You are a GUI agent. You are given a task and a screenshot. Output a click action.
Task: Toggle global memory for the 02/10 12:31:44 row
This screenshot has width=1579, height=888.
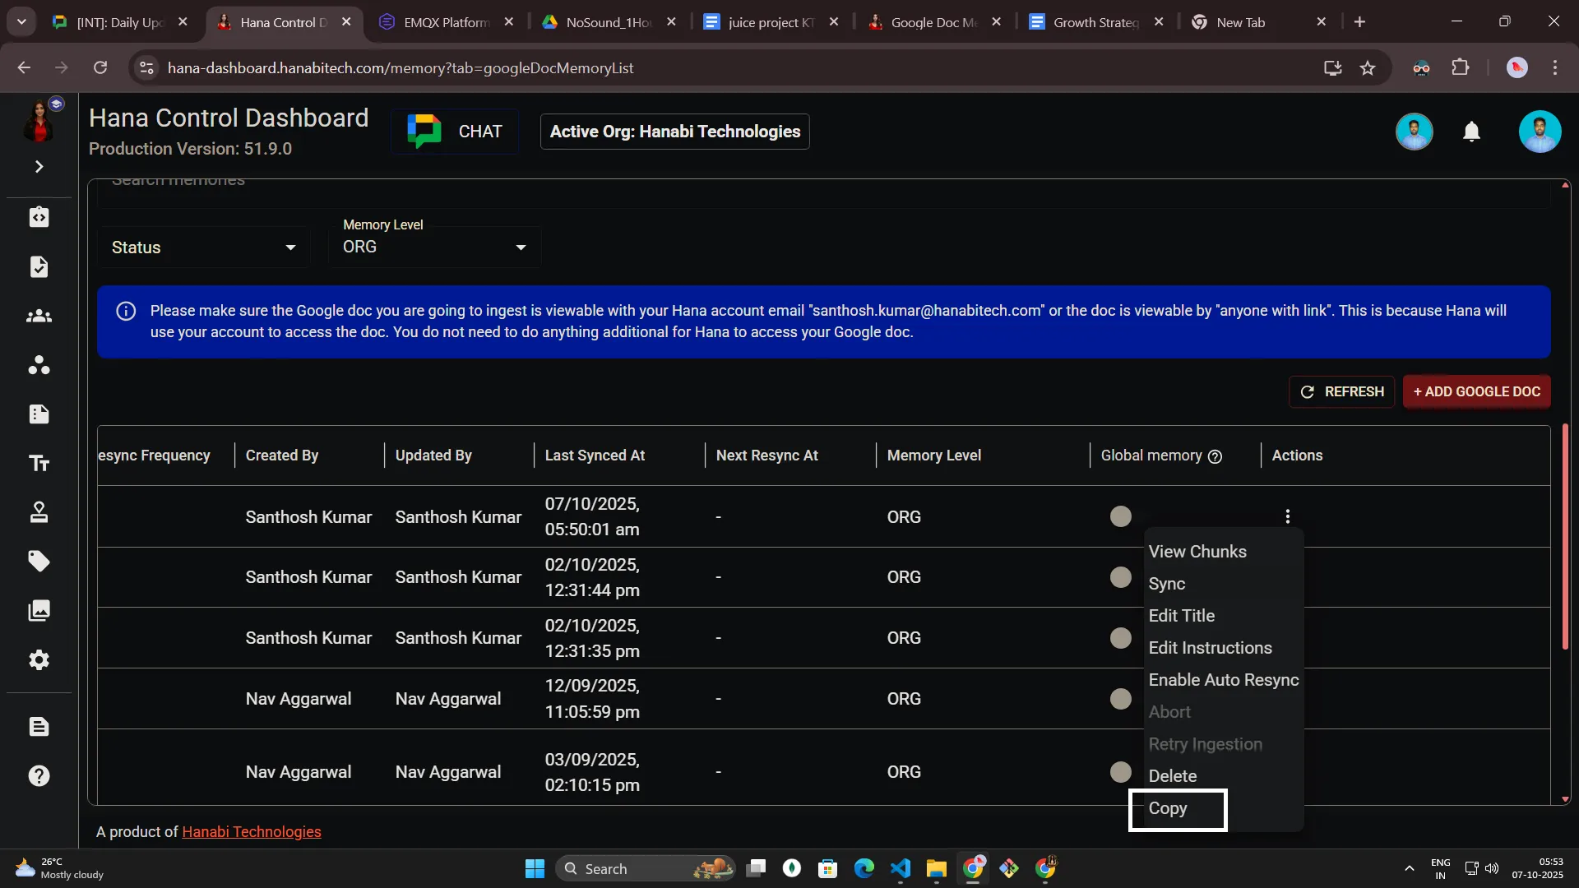(1120, 577)
